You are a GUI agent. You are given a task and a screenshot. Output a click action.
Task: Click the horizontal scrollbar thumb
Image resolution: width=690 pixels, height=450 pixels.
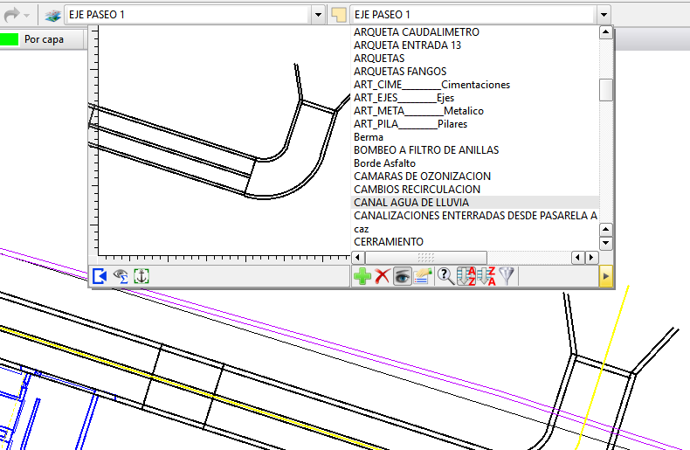point(426,257)
